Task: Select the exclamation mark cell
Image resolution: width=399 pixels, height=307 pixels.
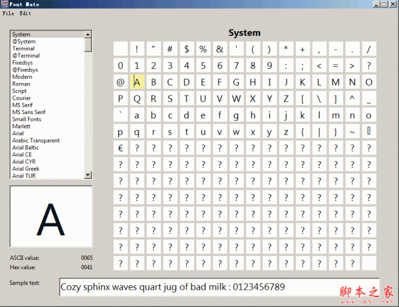Action: click(137, 48)
